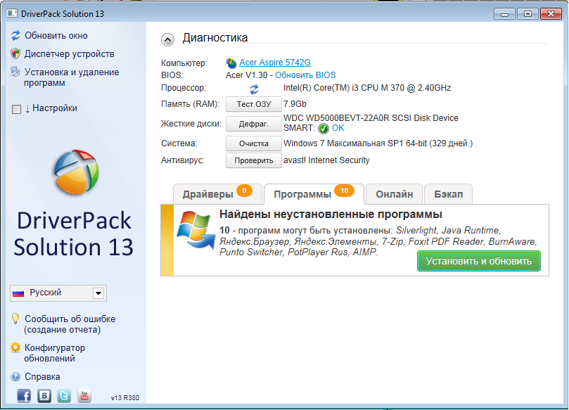569x410 pixels.
Task: Toggle the Настройки checkbox
Action: (16, 109)
